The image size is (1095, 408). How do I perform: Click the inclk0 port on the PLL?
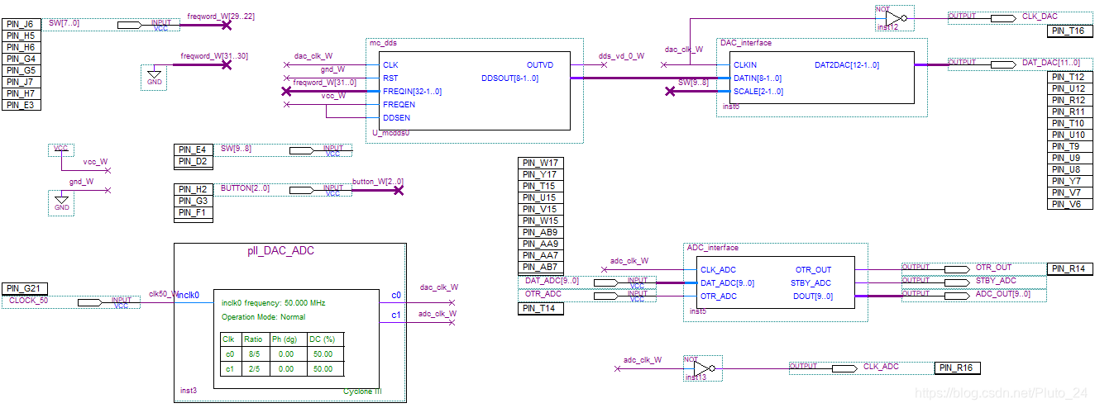tap(188, 294)
